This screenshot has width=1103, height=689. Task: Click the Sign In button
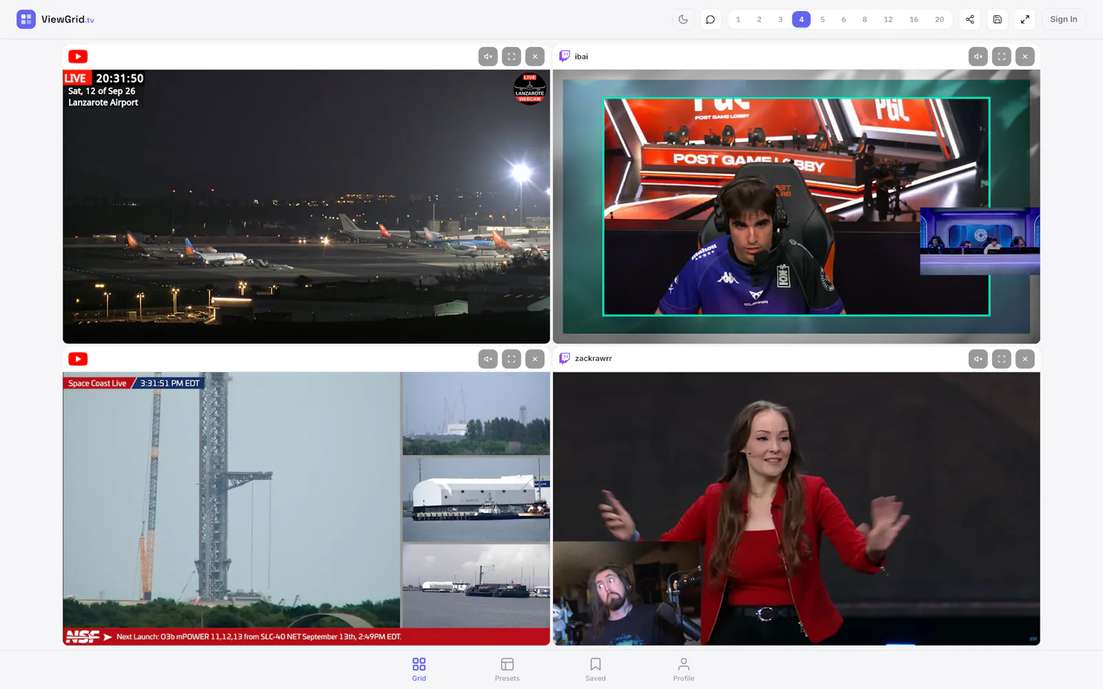1064,19
